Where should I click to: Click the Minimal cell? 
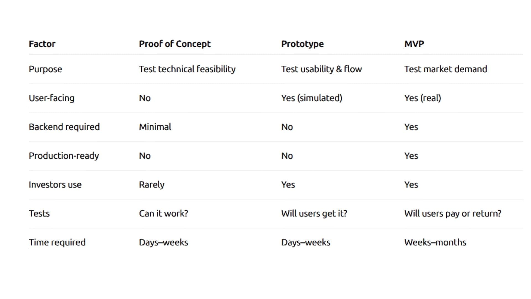pos(155,127)
